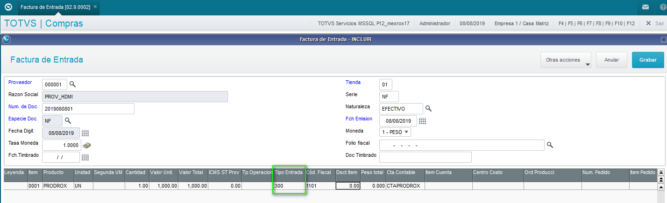Click Anular button
667x203 pixels.
(x=612, y=60)
